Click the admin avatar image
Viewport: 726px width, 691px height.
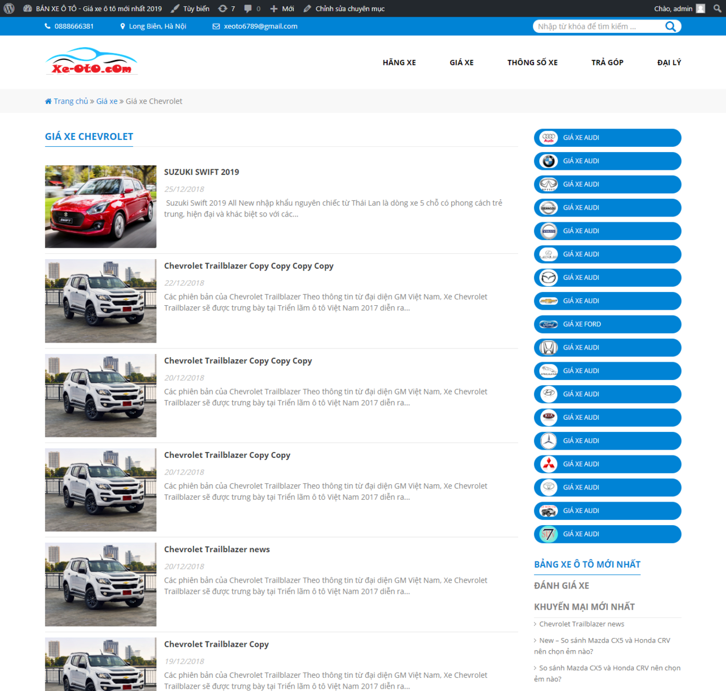tap(701, 9)
